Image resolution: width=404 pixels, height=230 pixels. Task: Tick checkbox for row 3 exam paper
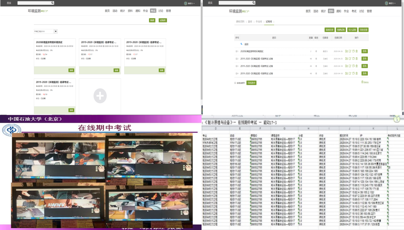point(237,66)
